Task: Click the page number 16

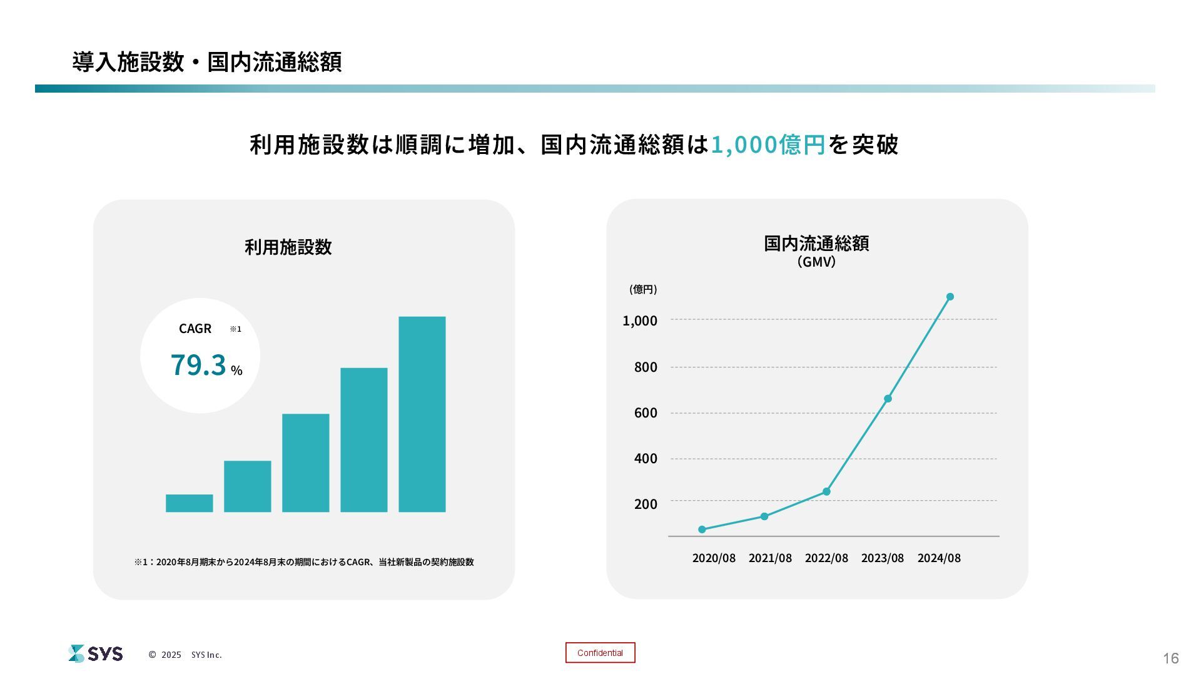Action: tap(1171, 658)
